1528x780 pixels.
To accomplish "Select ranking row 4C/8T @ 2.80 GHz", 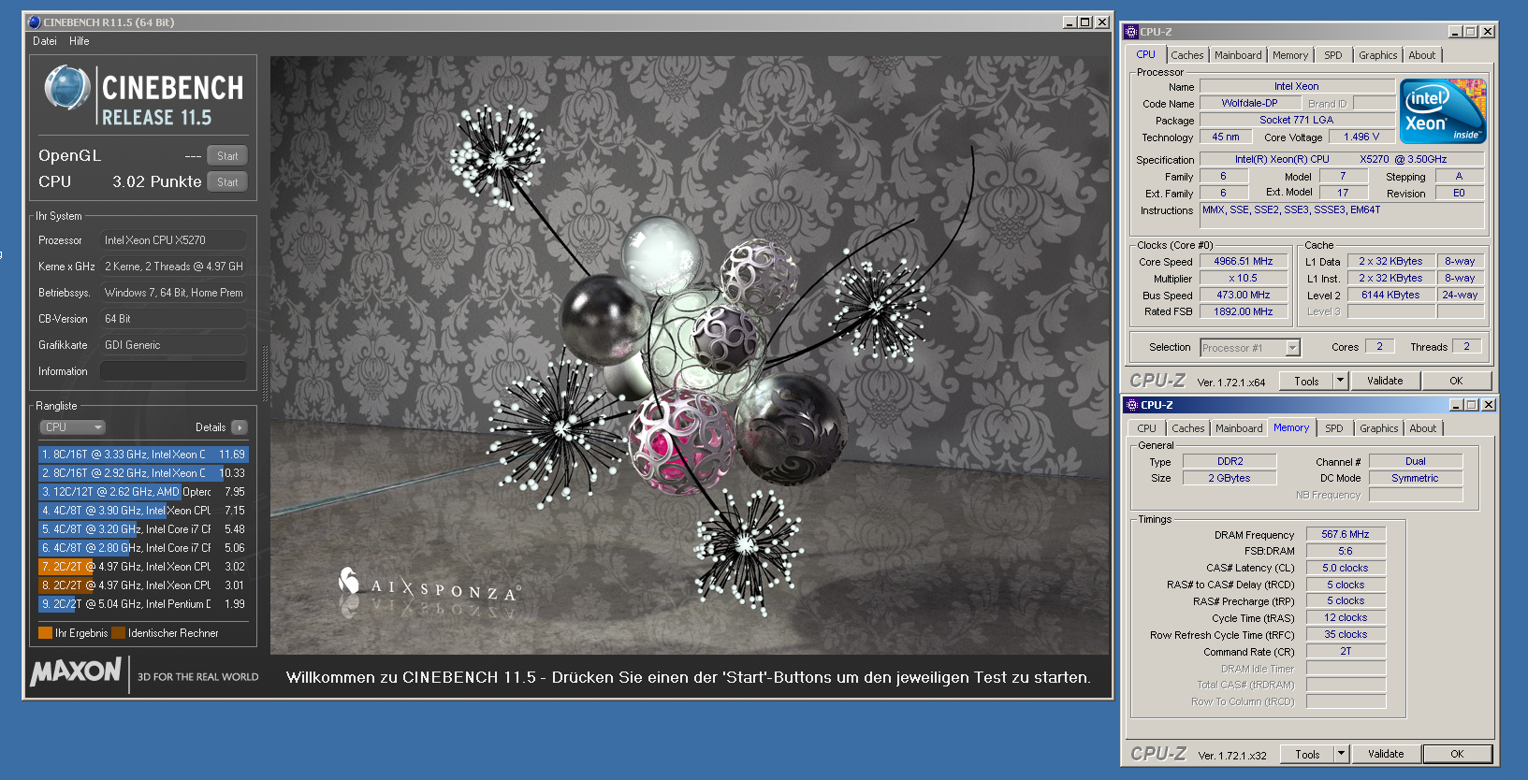I will tap(142, 548).
